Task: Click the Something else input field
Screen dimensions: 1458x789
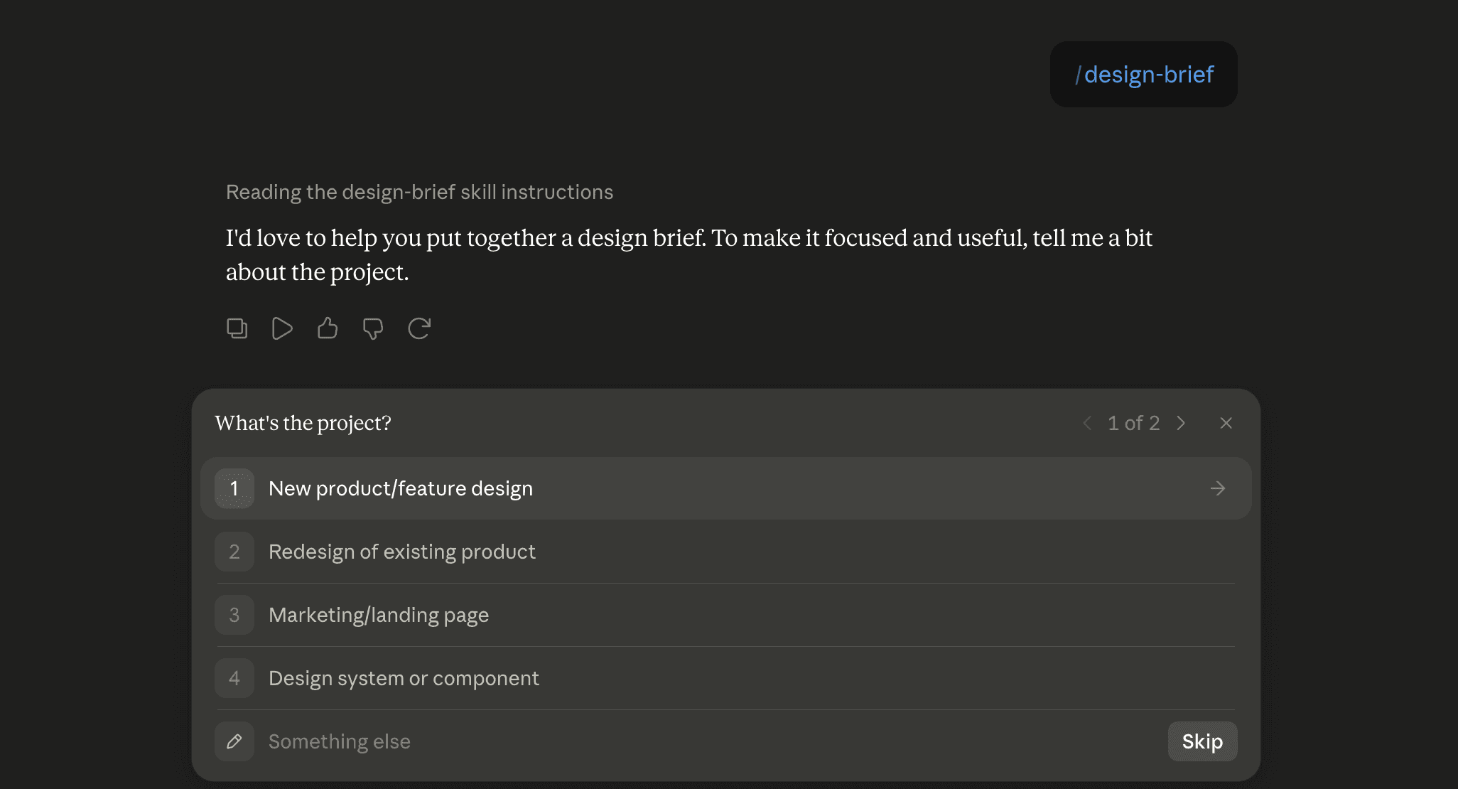Action: point(711,741)
